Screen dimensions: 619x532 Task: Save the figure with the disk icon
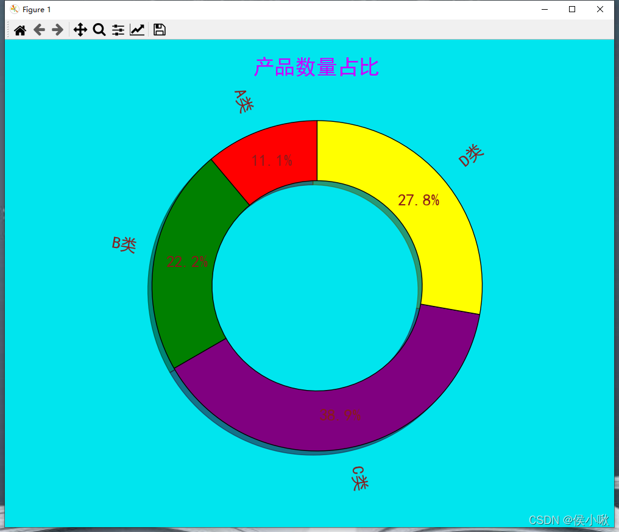coord(160,30)
